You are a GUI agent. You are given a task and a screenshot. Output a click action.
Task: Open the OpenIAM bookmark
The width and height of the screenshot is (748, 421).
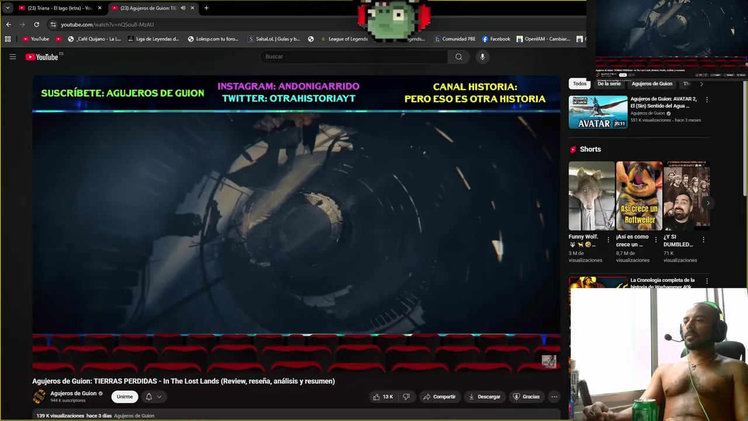tap(543, 39)
